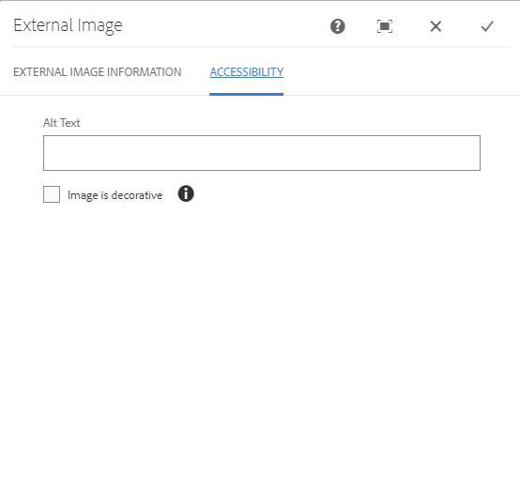Viewport: 520px width, 491px height.
Task: Expand dialog using the fullscreen icon
Action: coord(385,26)
